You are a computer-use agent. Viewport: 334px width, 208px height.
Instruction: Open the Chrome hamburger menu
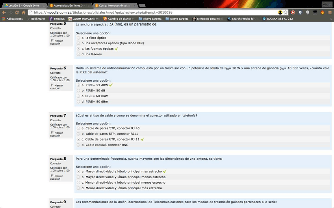[330, 13]
